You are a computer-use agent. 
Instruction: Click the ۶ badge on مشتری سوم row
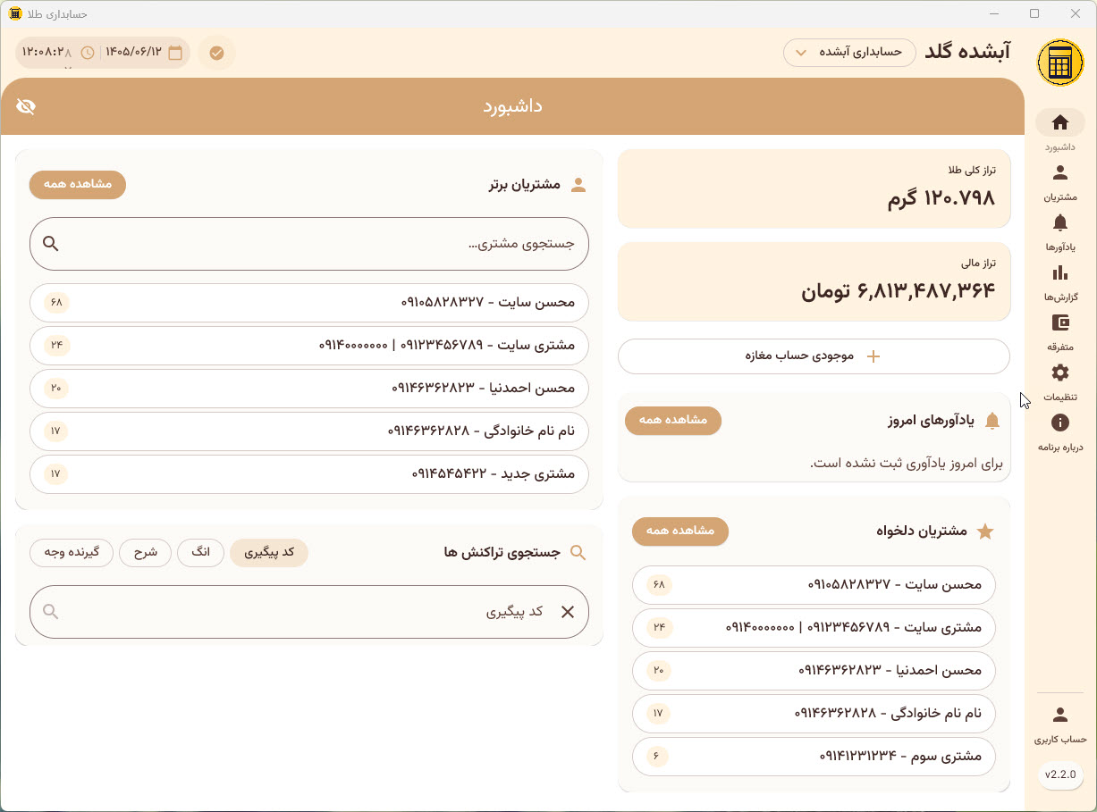click(657, 757)
